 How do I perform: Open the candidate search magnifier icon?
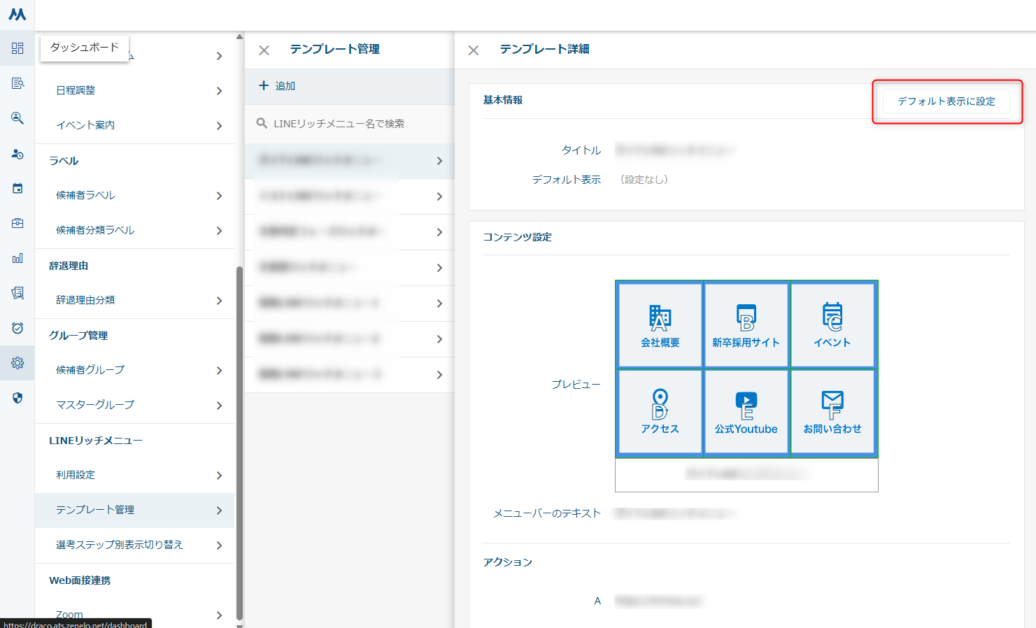(x=17, y=118)
